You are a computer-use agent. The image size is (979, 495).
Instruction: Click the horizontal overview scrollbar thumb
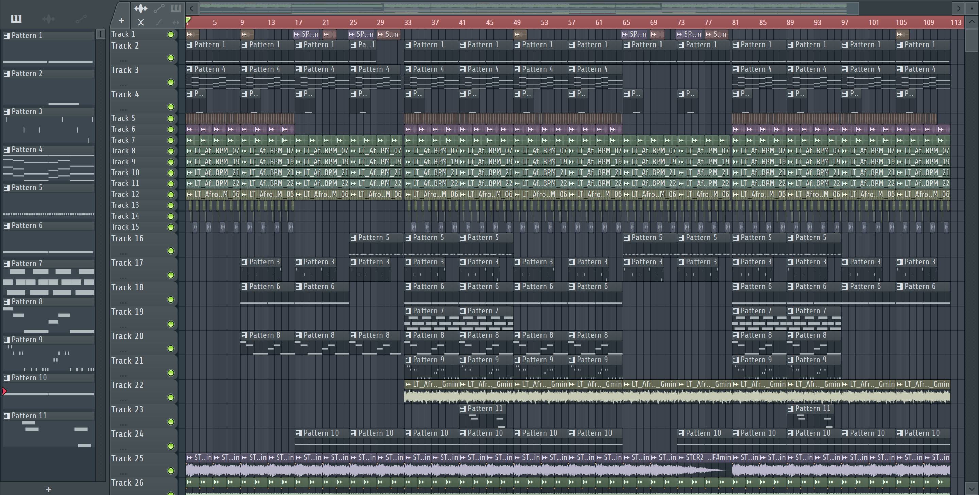(x=529, y=8)
